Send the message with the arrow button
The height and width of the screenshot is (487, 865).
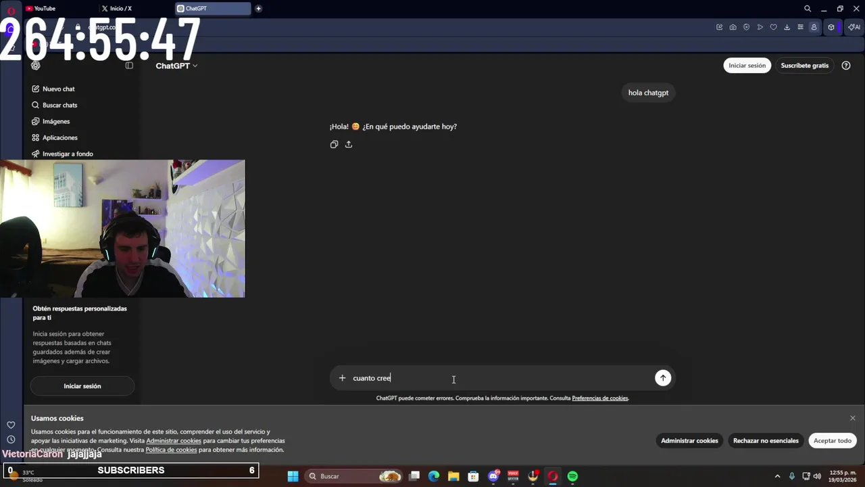pos(663,378)
